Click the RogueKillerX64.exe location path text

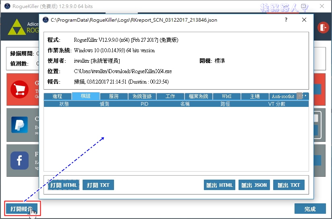pyautogui.click(x=123, y=72)
